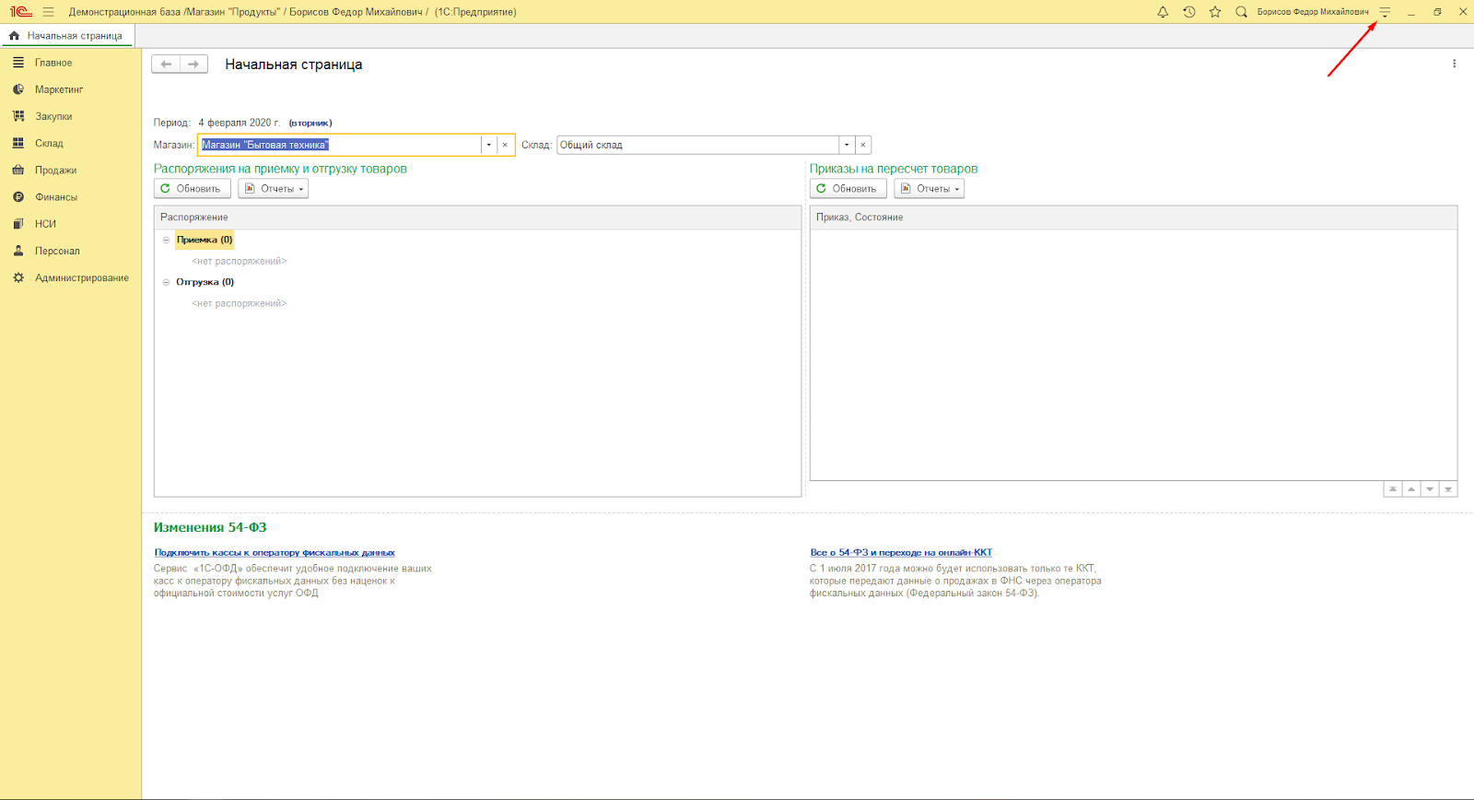Open notifications bell icon
The width and height of the screenshot is (1474, 800).
click(1163, 12)
